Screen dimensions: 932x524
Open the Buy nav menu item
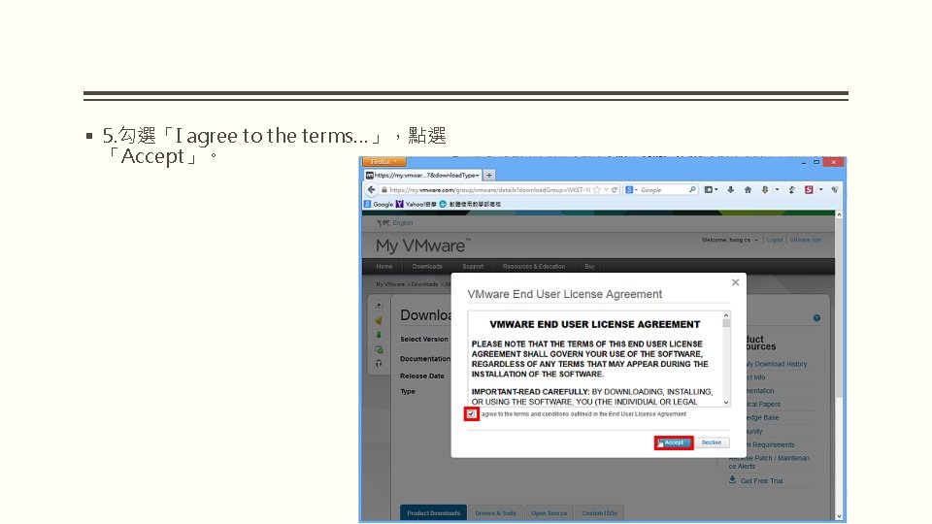[589, 266]
